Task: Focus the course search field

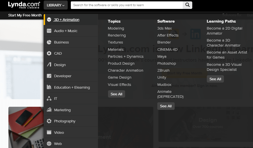Action: (127, 5)
